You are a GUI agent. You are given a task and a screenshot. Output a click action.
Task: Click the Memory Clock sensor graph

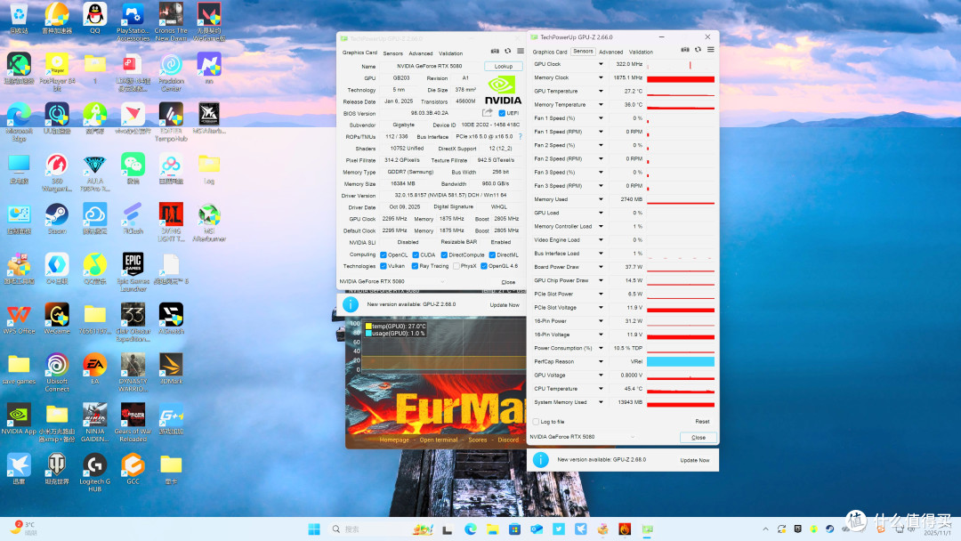coord(681,77)
